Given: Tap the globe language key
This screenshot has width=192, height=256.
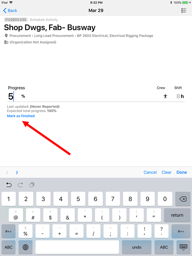Looking at the screenshot, I should point(26,247).
